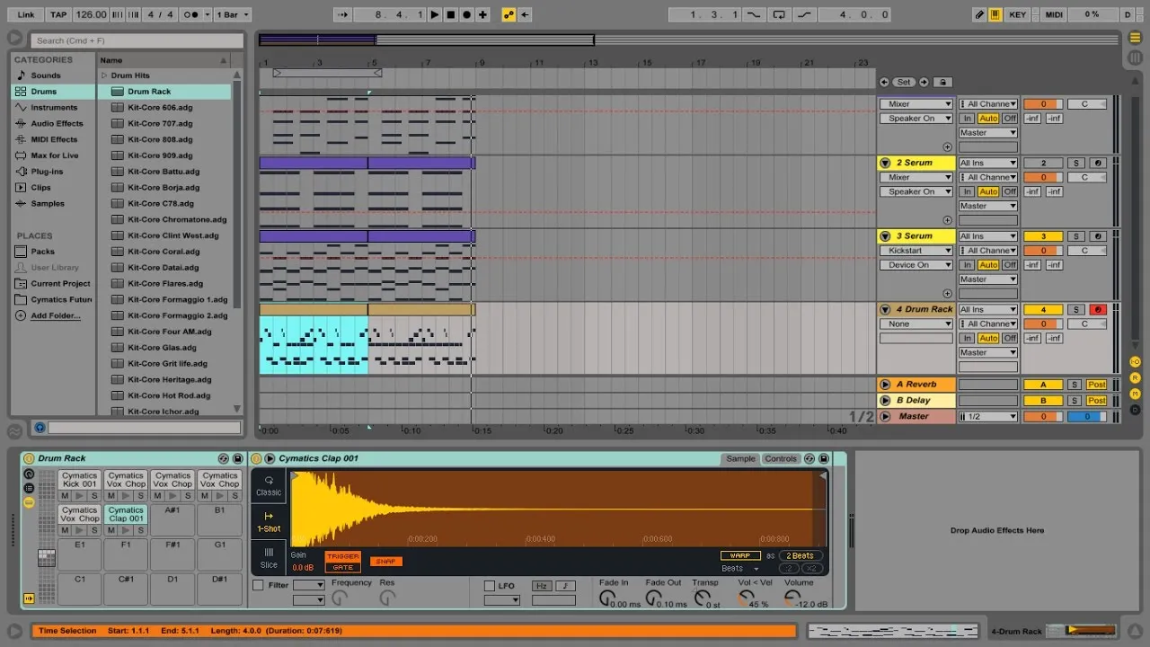1150x647 pixels.
Task: Toggle Mixer visibility M button
Action: point(1136,394)
